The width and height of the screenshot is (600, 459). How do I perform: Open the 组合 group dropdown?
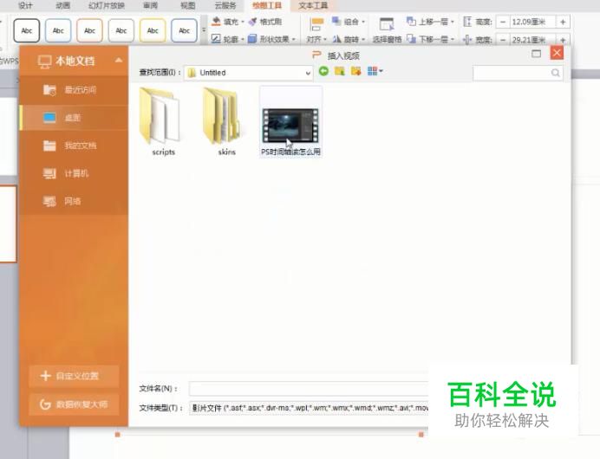349,22
